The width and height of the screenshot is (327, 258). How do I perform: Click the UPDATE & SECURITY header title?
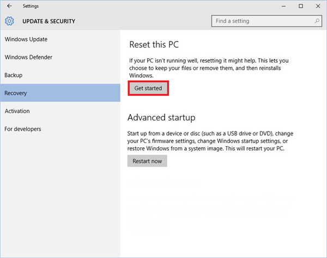click(x=49, y=22)
